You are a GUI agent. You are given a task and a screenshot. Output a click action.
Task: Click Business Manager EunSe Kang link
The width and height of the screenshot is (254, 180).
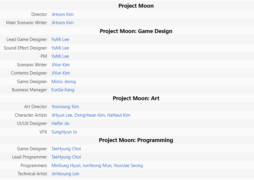[63, 90]
